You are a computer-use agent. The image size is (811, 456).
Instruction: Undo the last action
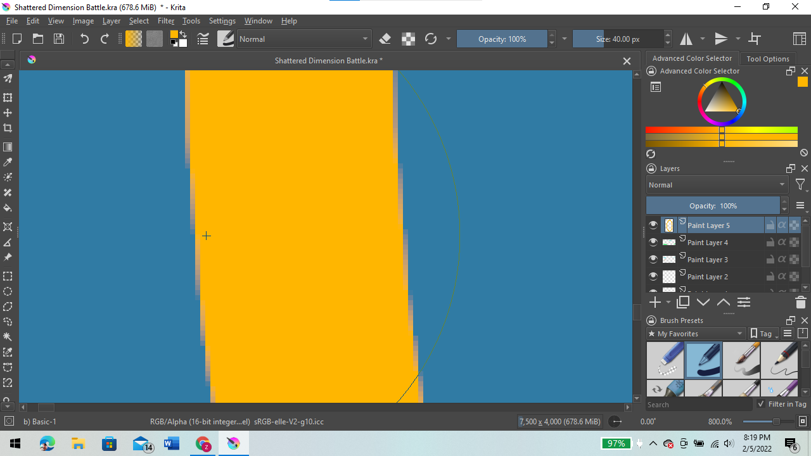point(84,39)
